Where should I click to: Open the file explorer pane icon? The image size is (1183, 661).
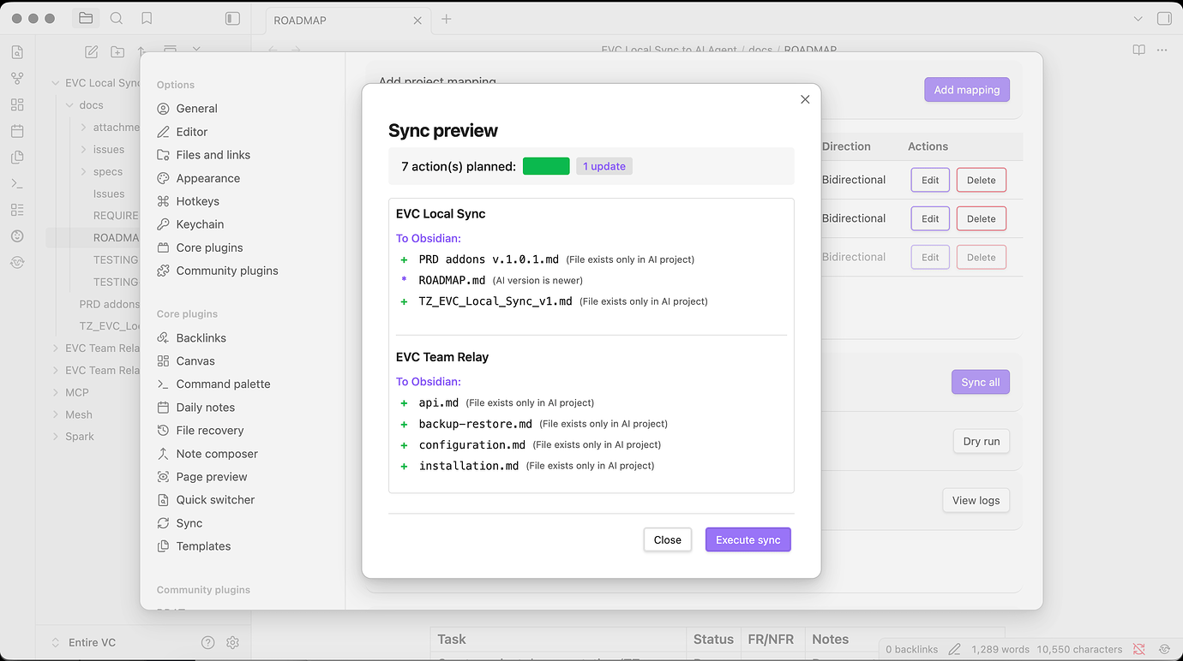pyautogui.click(x=86, y=18)
